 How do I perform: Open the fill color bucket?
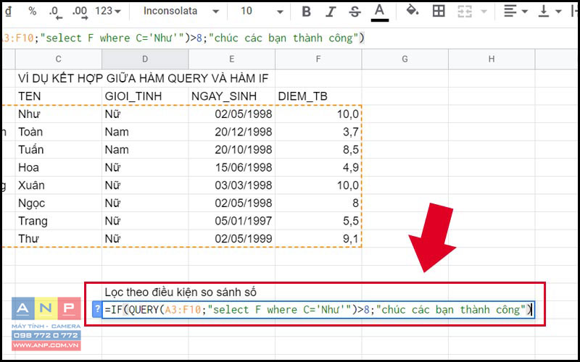413,11
